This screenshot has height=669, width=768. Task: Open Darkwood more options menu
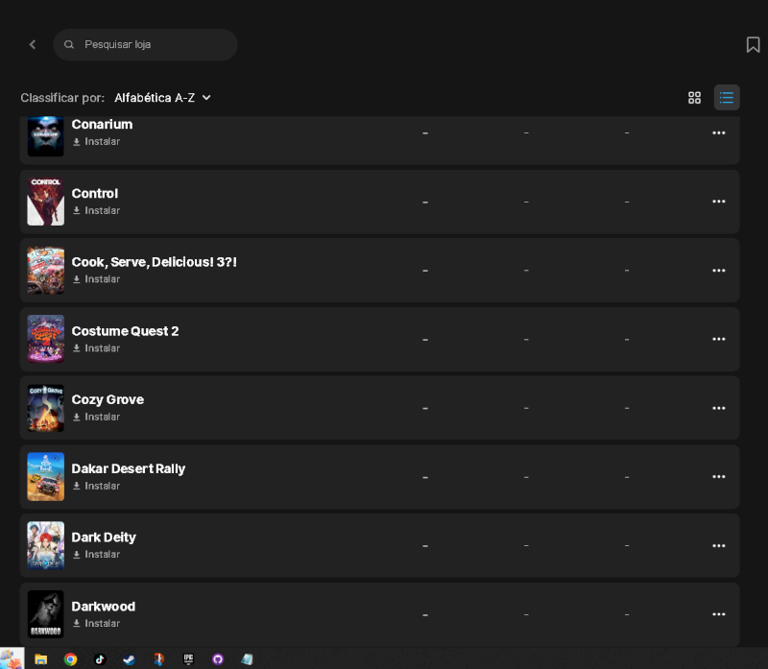(x=718, y=614)
